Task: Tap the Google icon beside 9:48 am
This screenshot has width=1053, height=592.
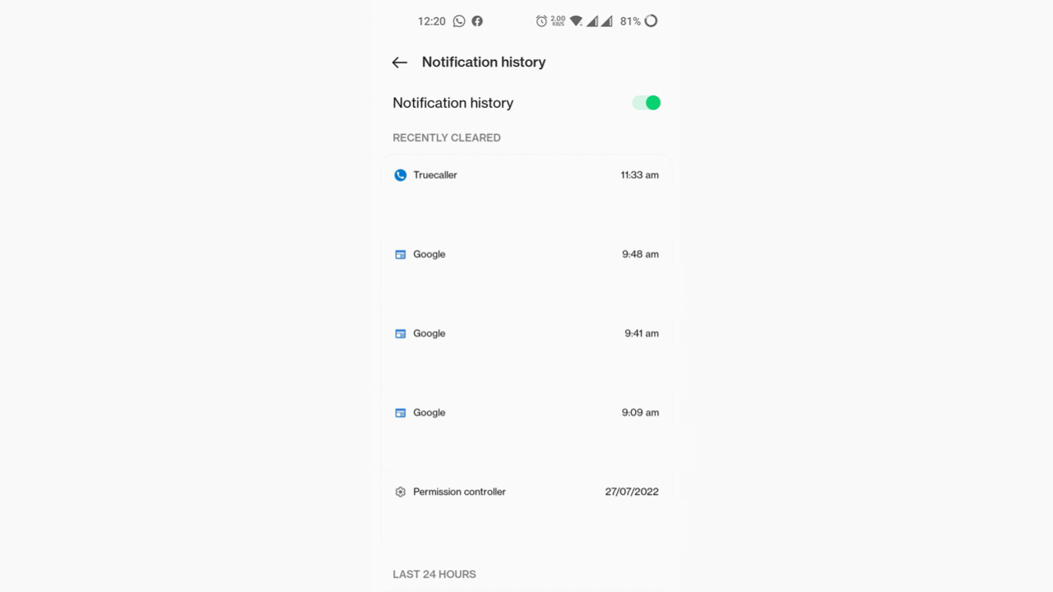Action: pyautogui.click(x=401, y=255)
